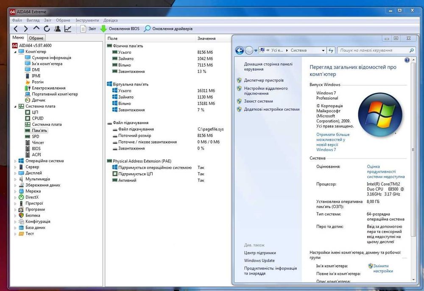This screenshot has height=291, width=424.
Task: Open the graph chart toolbar icon
Action: click(x=68, y=29)
